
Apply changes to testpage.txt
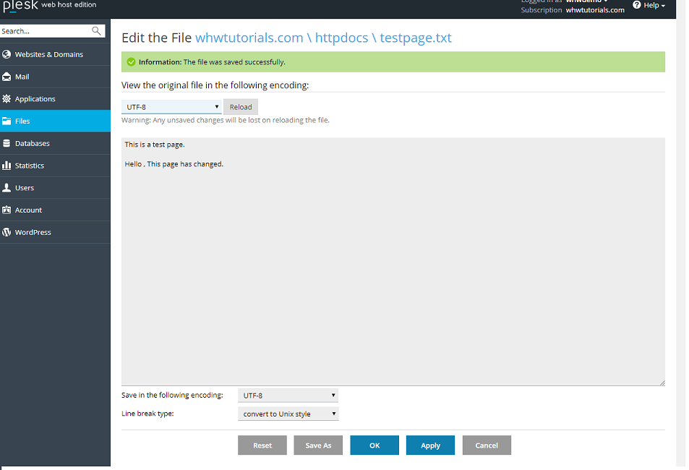pos(430,445)
